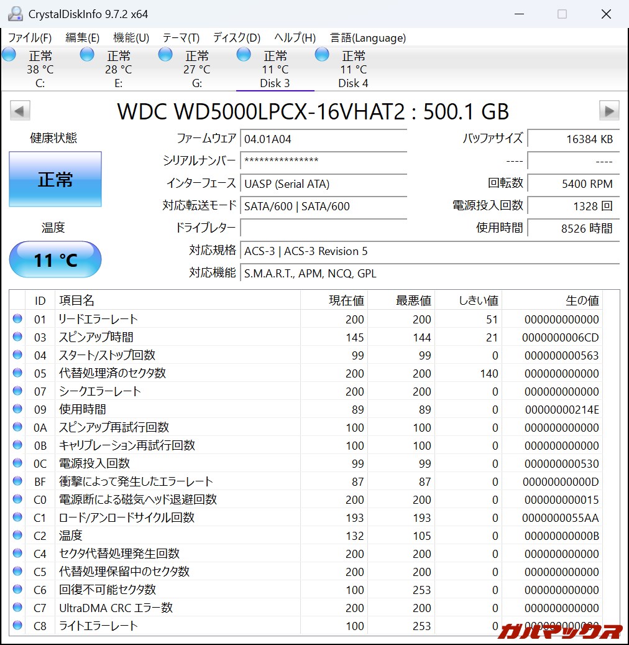Screen dimensions: 629x645
Task: Open the 言語(Language) menu
Action: [367, 37]
